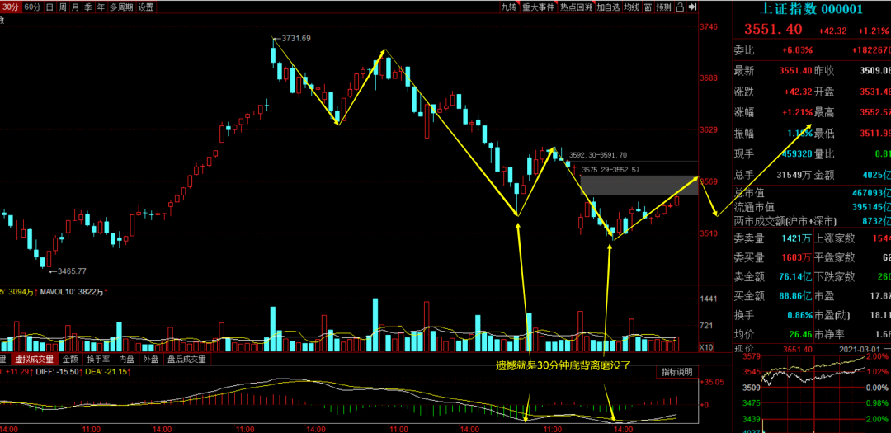Open 热点回溯 hot topic review
The height and width of the screenshot is (433, 891).
point(577,7)
